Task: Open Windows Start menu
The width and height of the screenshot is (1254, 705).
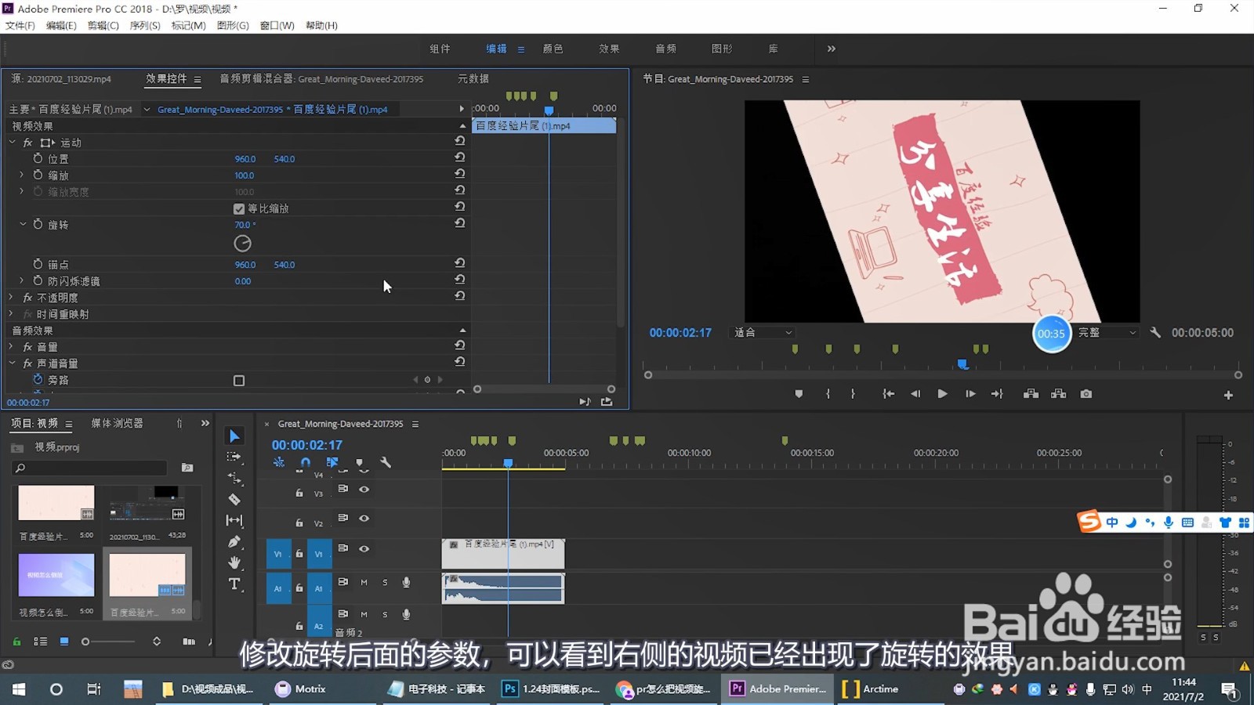Action: point(19,689)
